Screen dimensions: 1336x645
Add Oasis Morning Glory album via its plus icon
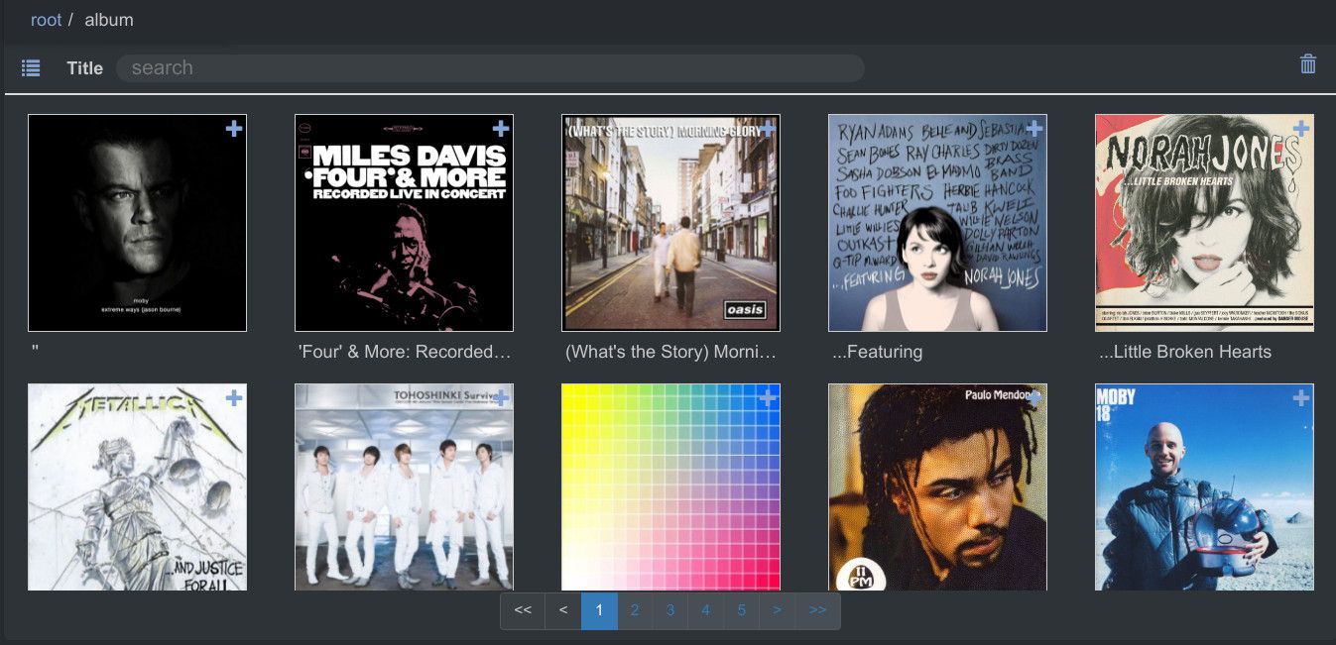768,129
